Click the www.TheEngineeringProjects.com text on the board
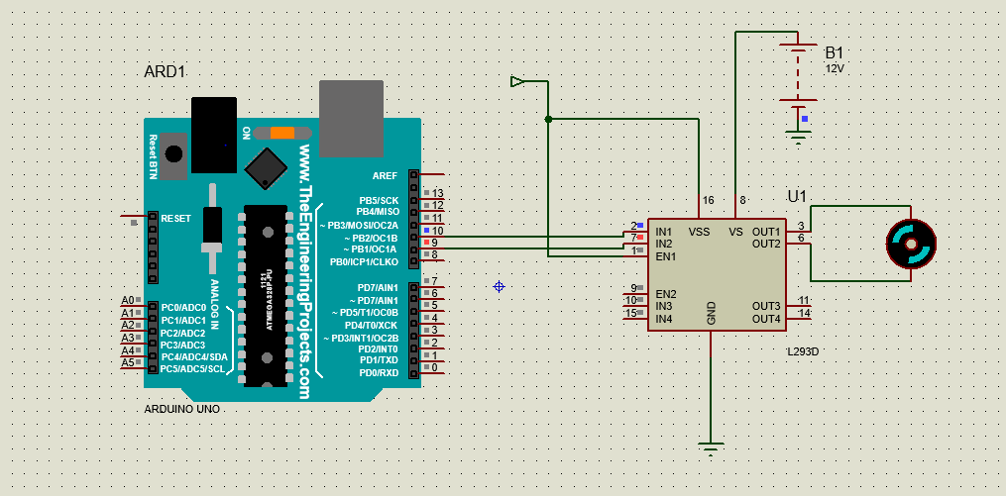1006x496 pixels. (x=304, y=271)
